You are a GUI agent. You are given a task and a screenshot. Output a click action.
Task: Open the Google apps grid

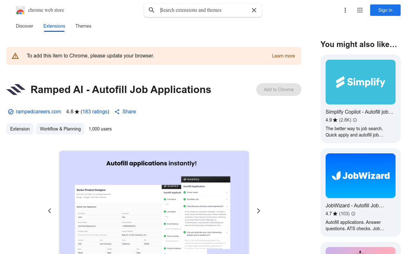[x=360, y=10]
